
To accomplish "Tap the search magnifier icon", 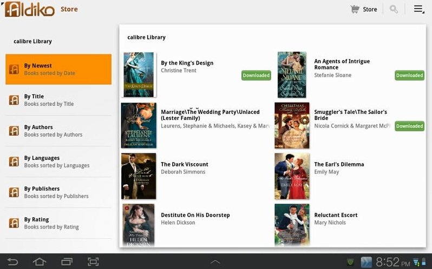I will point(394,9).
